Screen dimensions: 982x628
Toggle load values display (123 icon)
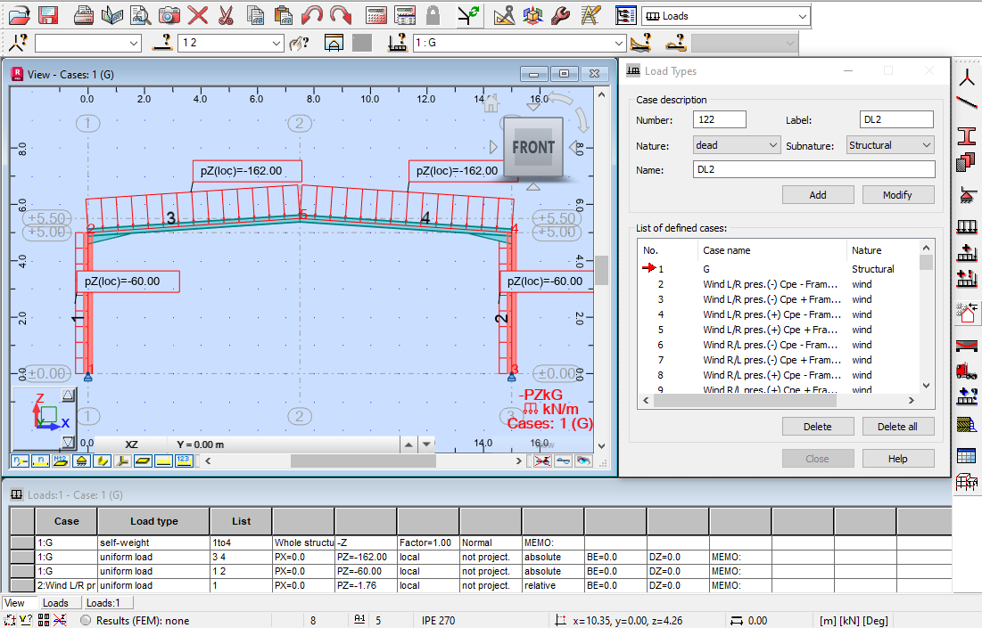(184, 461)
